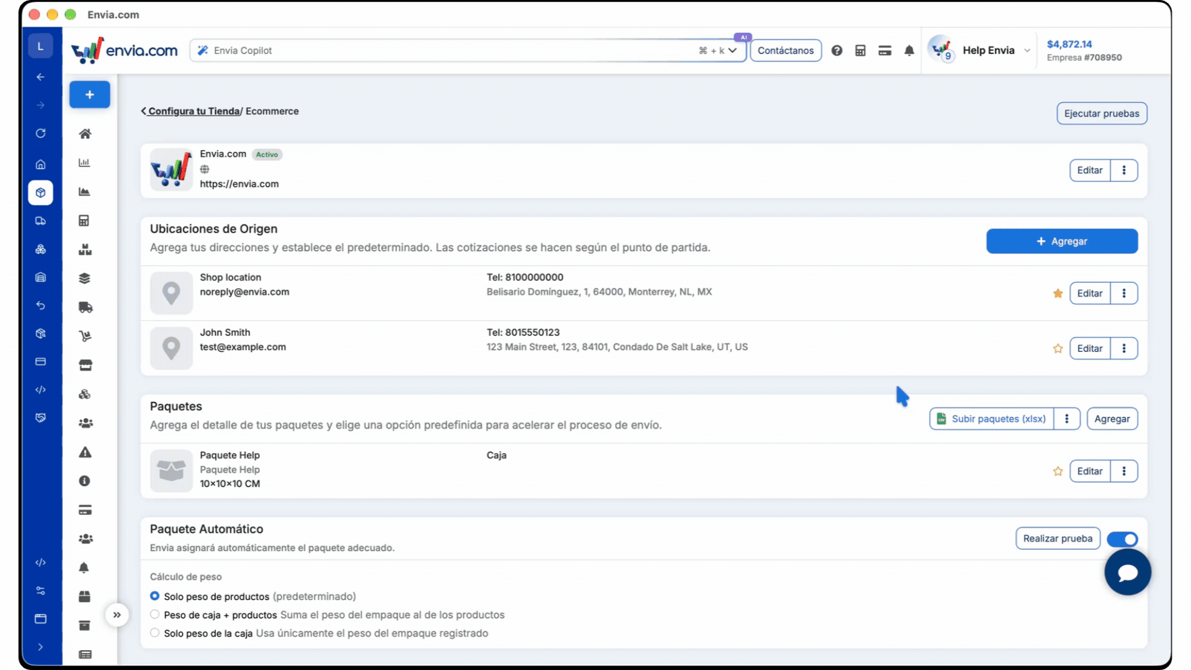
Task: Open the storefront icon in sidebar
Action: tap(85, 365)
